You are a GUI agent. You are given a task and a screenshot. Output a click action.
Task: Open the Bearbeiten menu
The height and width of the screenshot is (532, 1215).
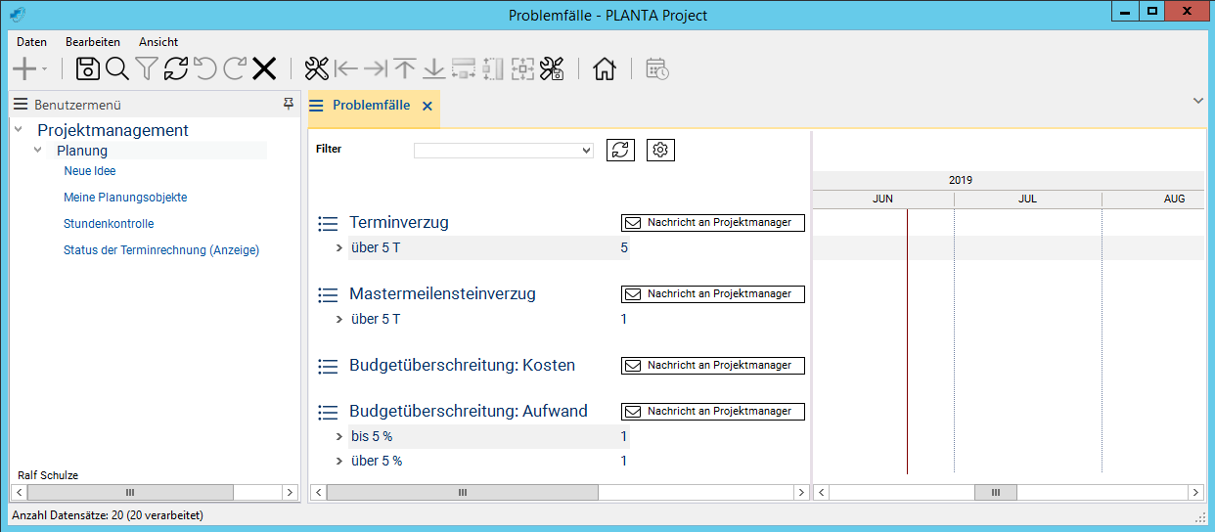tap(93, 42)
